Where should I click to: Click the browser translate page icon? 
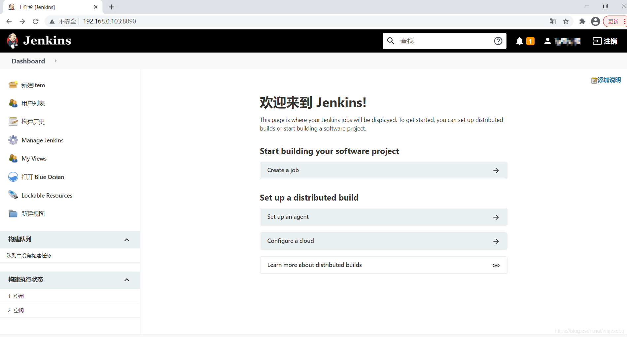click(552, 21)
